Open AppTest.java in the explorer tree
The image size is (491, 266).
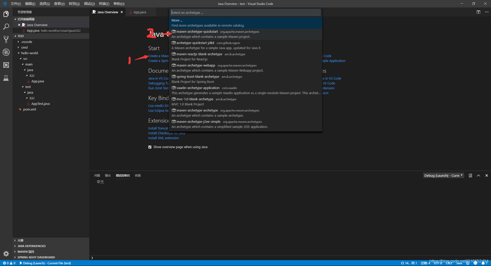click(x=40, y=104)
